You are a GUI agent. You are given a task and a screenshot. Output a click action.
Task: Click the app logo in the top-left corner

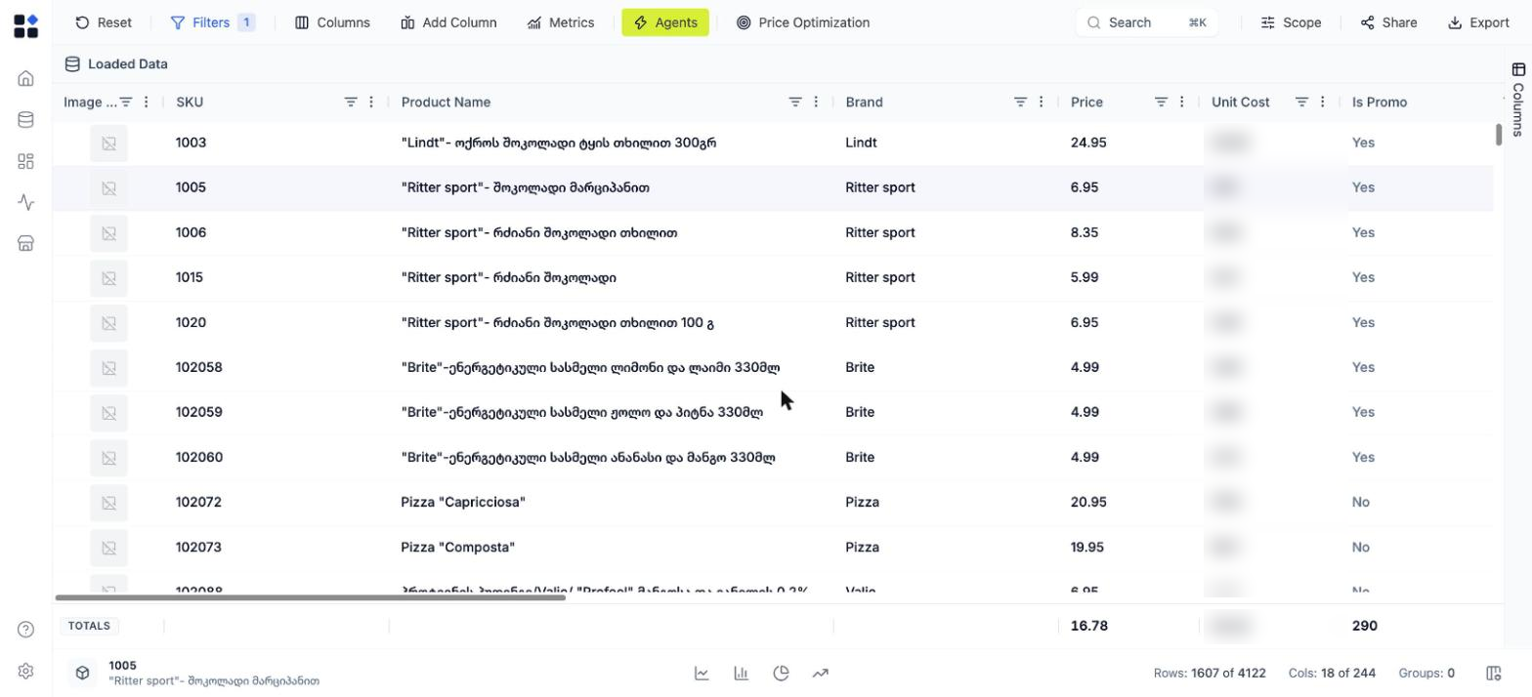click(x=26, y=26)
